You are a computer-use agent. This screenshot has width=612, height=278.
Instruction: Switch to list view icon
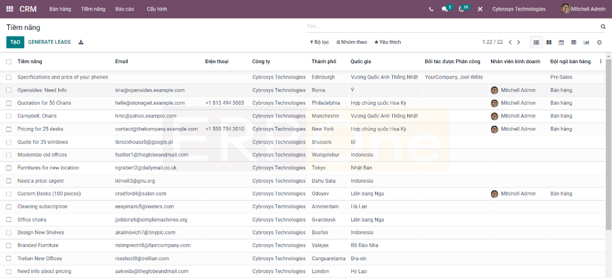pos(536,42)
